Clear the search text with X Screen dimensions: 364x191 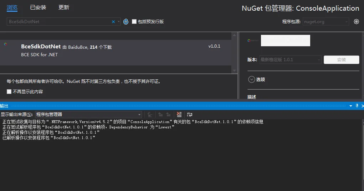point(113,22)
